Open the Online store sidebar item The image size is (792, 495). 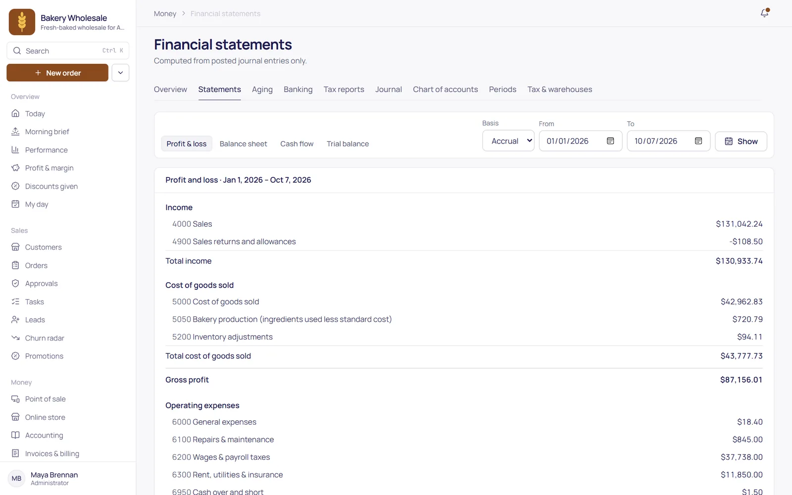[68, 417]
